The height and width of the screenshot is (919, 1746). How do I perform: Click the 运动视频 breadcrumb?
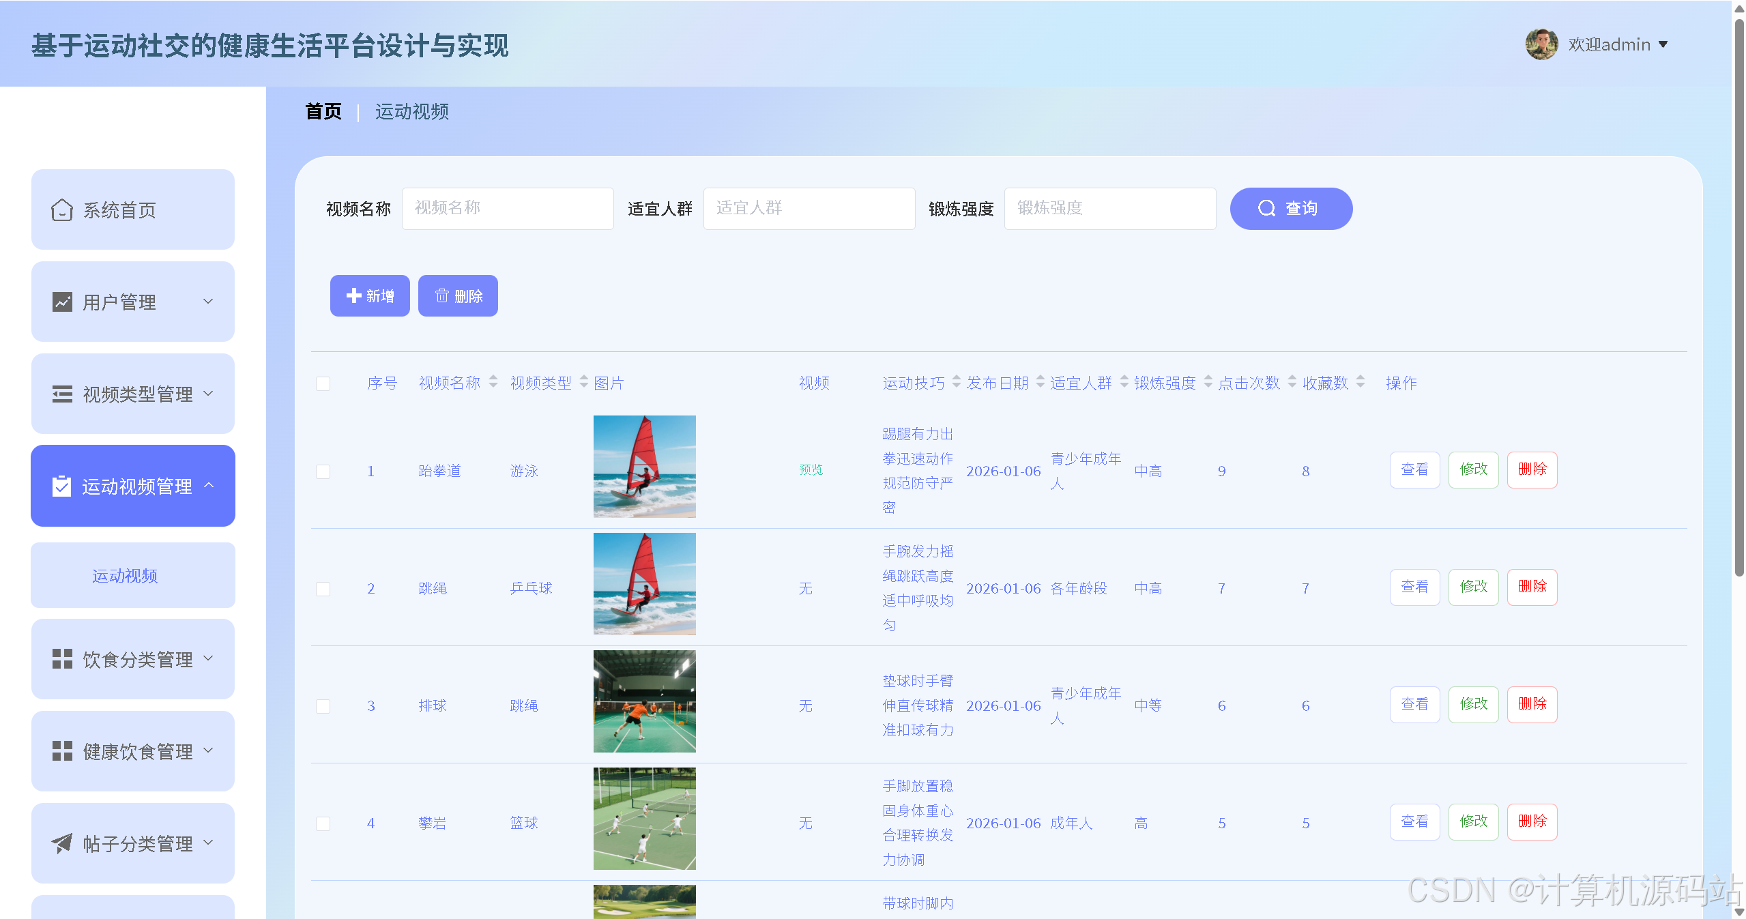click(412, 111)
